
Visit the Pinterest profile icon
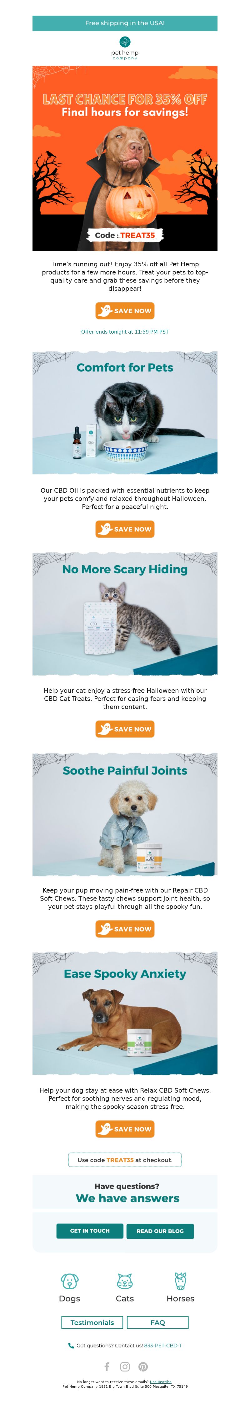tap(143, 1366)
